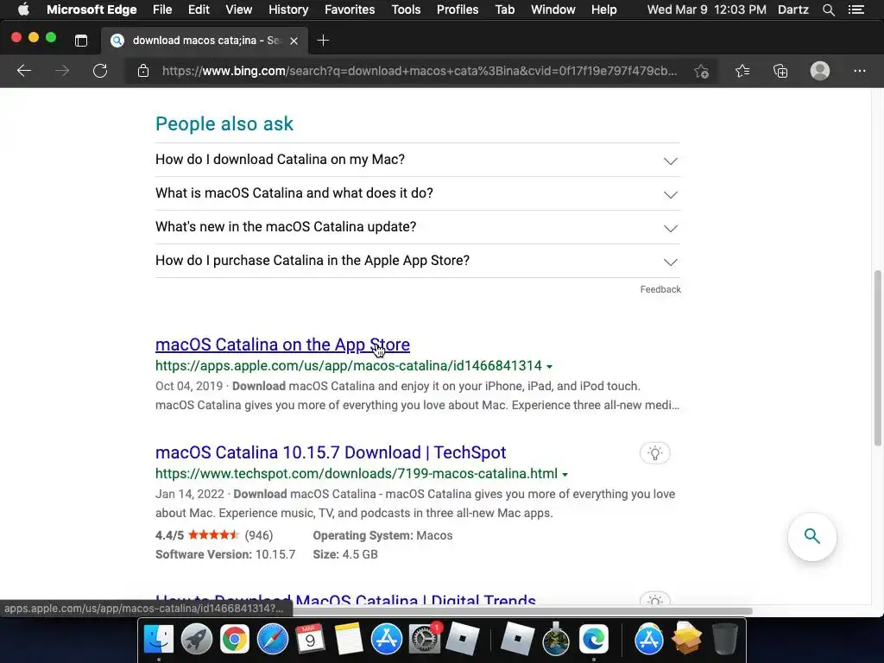Open 'macOS Catalina 10.15.7 Download | TechSpot' link
The height and width of the screenshot is (663, 884).
click(331, 452)
